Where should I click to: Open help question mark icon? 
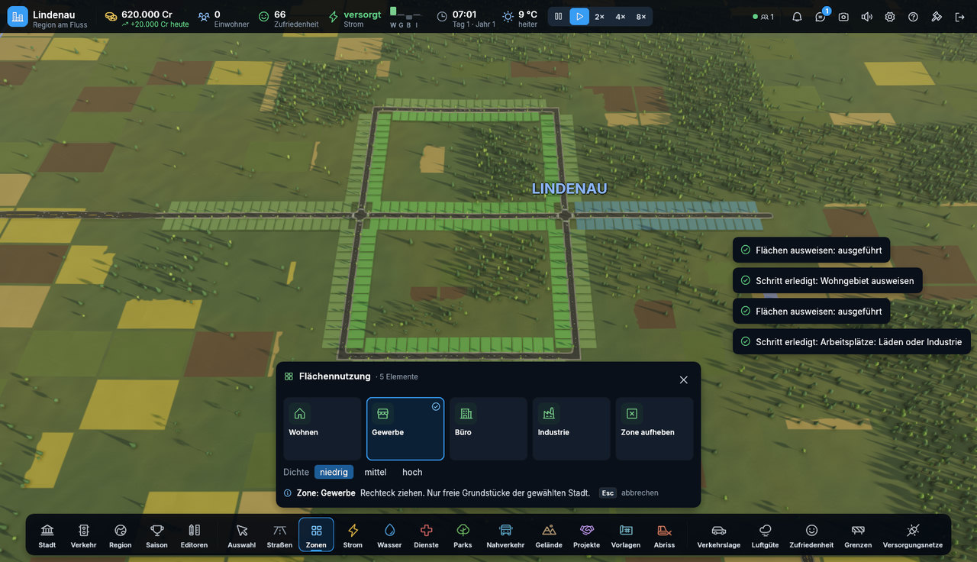pos(913,17)
